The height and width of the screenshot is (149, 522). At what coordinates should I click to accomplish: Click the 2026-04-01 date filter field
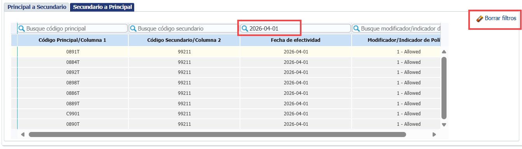click(296, 28)
